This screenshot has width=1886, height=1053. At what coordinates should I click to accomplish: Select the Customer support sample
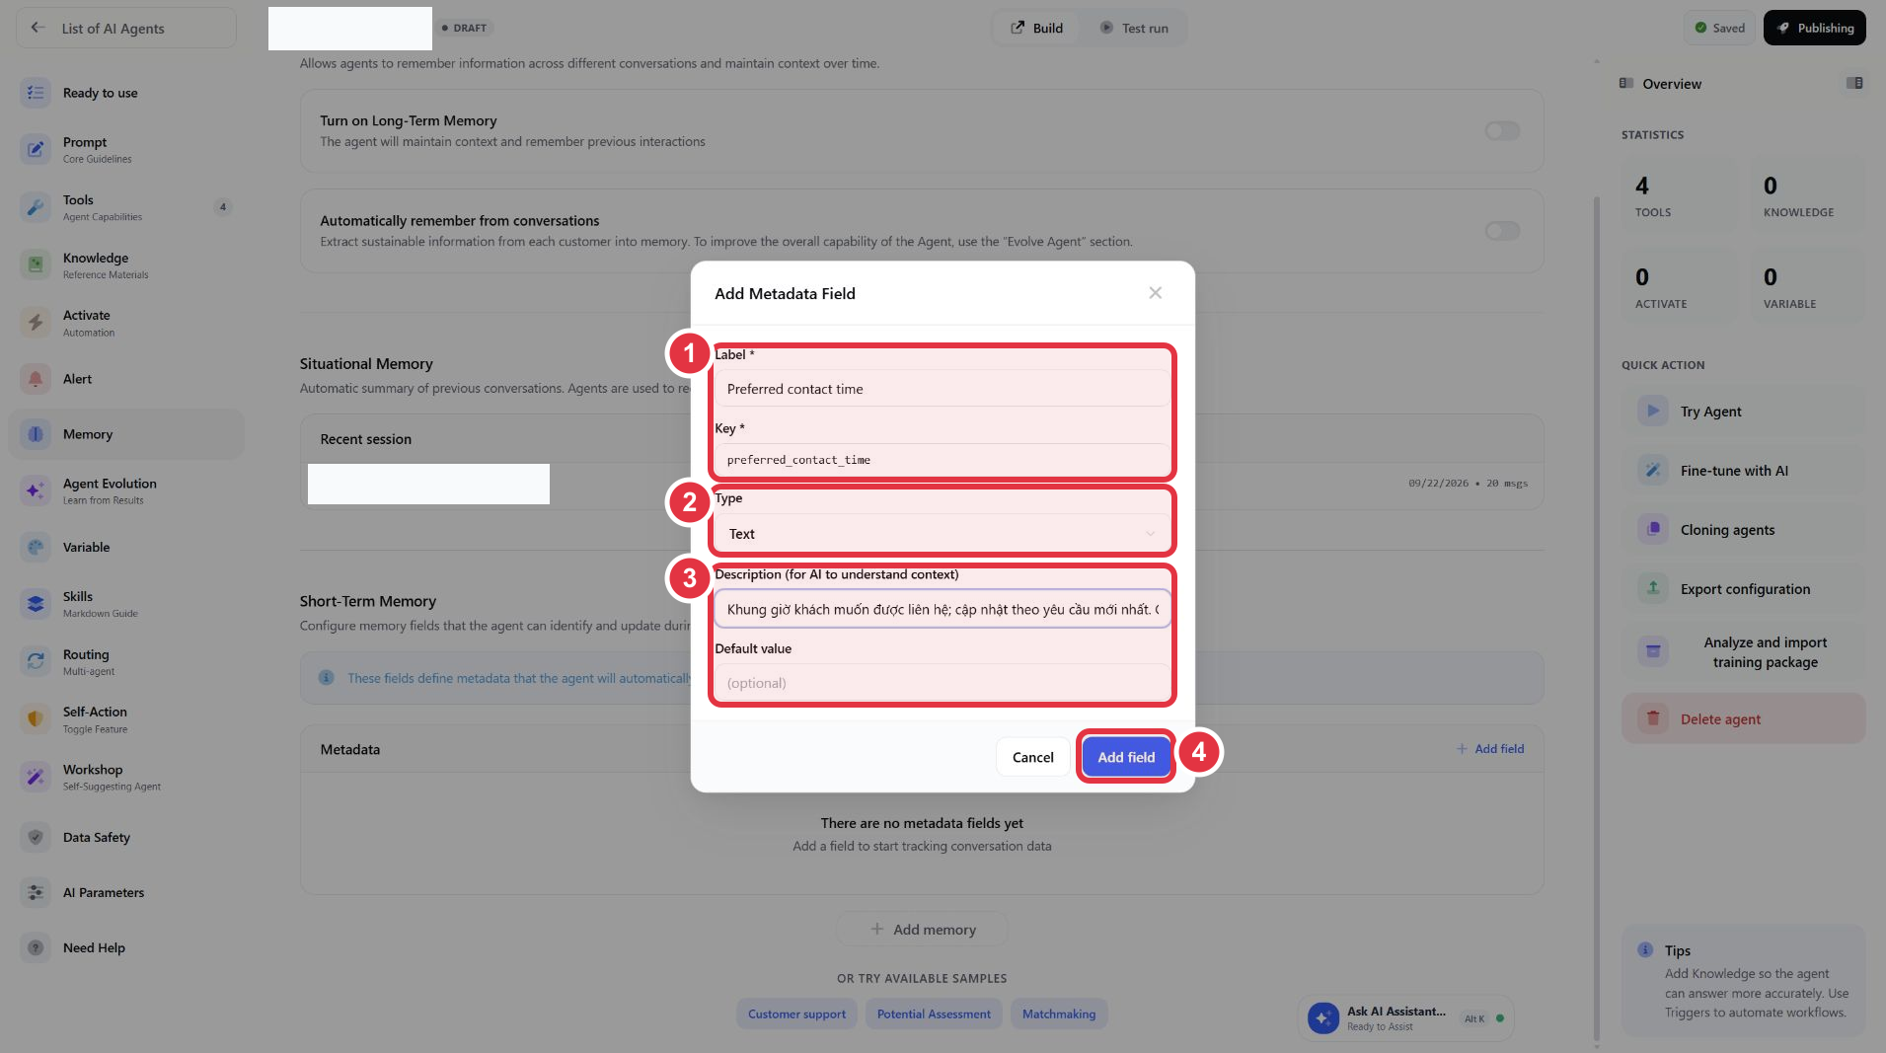pyautogui.click(x=796, y=1014)
